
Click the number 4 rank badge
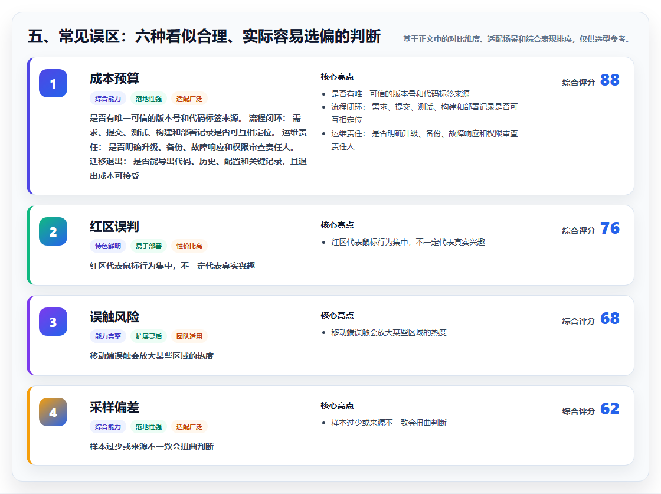click(53, 412)
